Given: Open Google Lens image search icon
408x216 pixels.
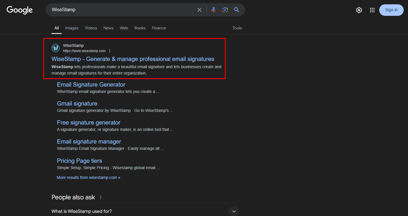Looking at the screenshot, I should (x=225, y=10).
